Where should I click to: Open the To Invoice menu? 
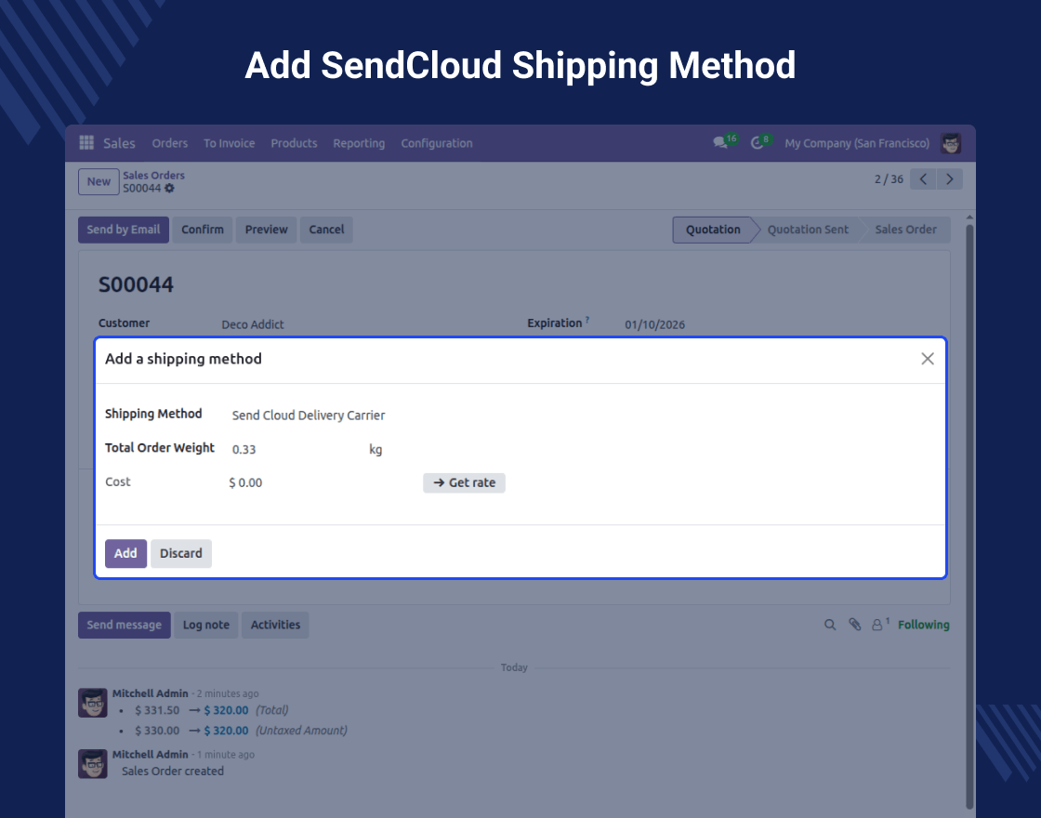point(229,143)
